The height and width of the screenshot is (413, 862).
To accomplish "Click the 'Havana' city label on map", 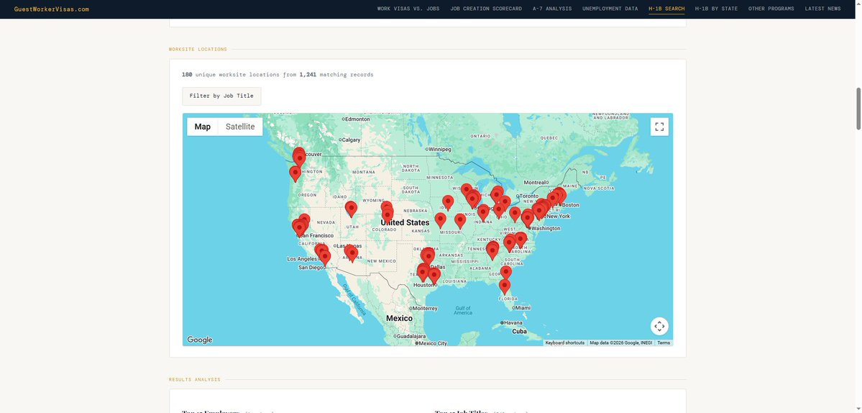I will coord(513,323).
